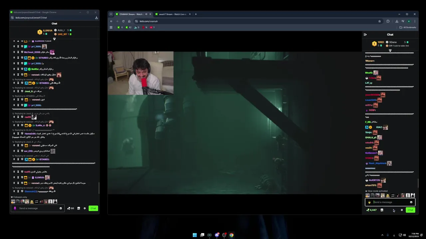This screenshot has width=426, height=239.
Task: Show hidden system tray icons
Action: point(382,235)
